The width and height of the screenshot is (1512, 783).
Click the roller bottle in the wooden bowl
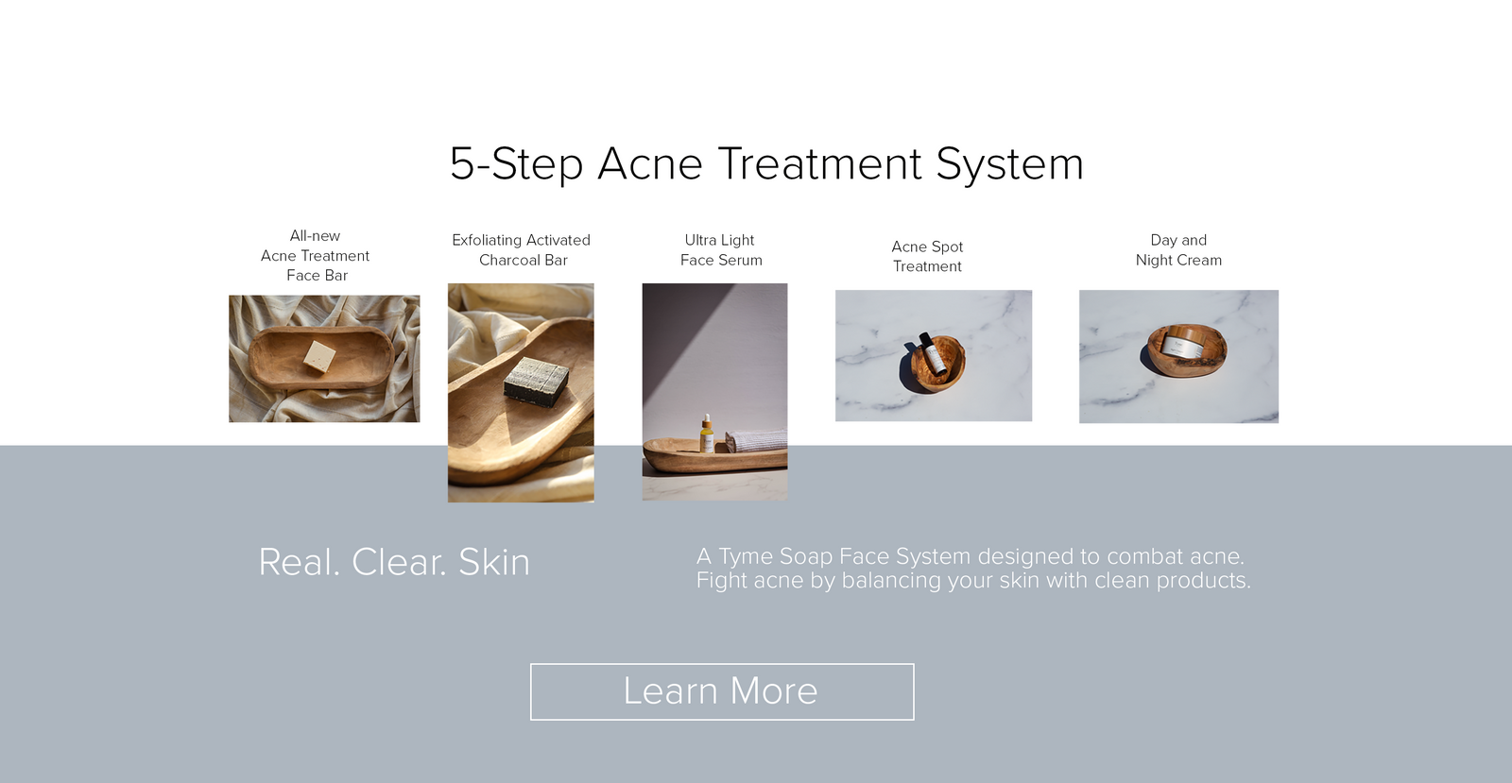coord(932,352)
